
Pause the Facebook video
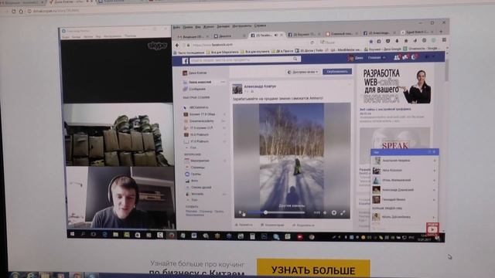tap(241, 212)
